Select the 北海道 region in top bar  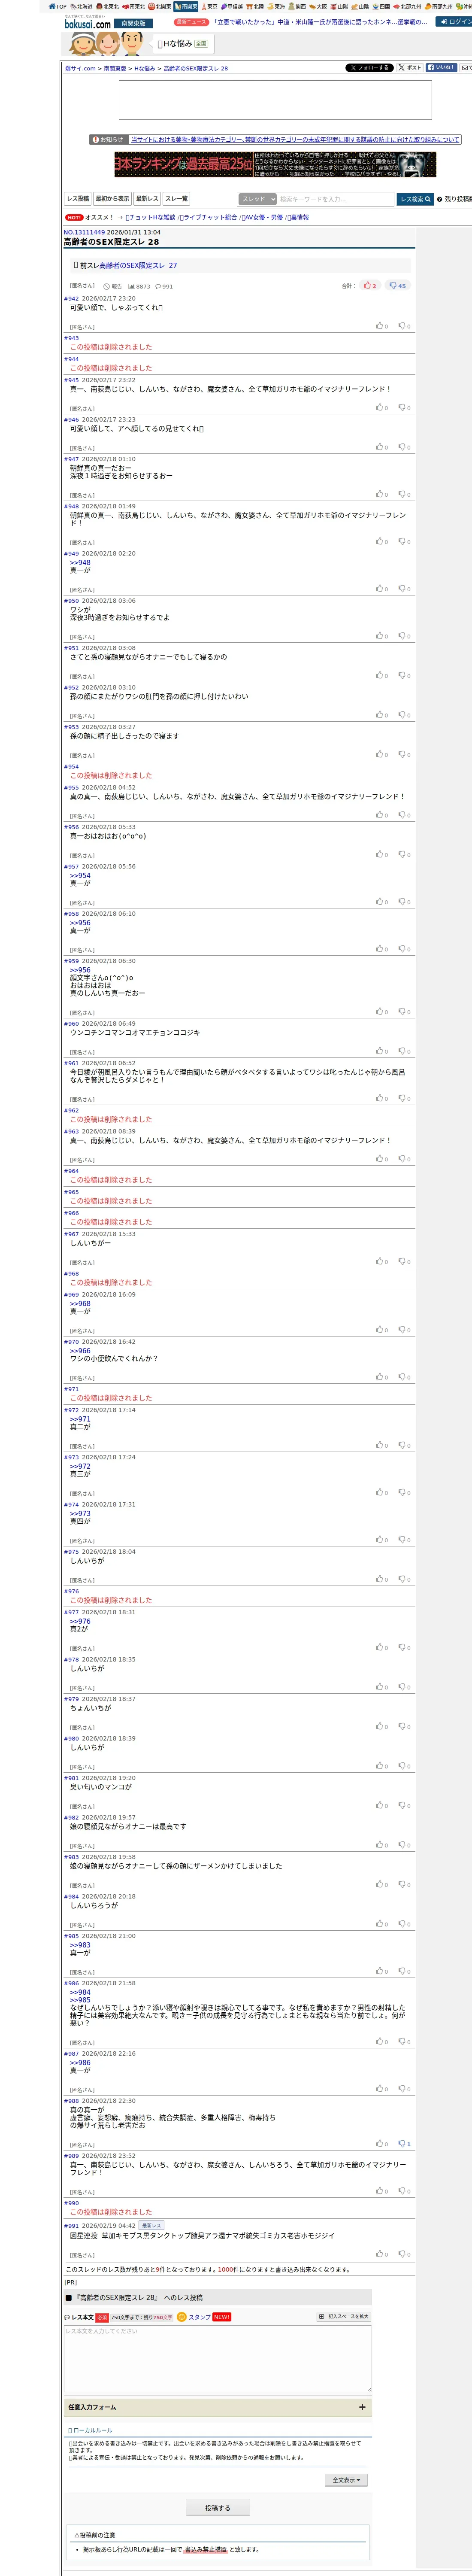click(x=81, y=6)
